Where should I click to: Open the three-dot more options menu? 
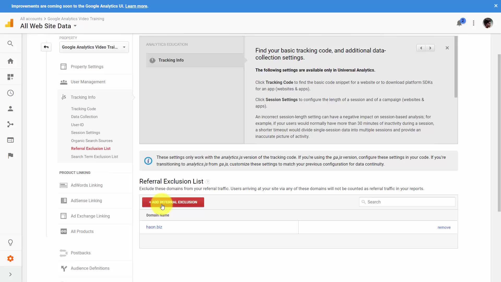coord(474,23)
